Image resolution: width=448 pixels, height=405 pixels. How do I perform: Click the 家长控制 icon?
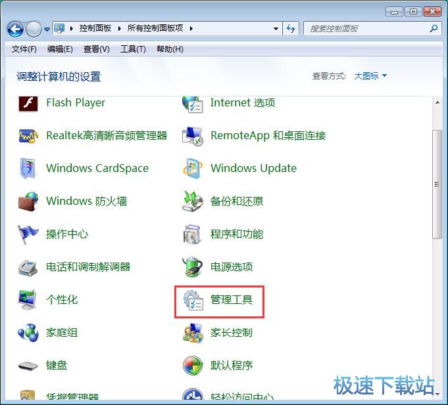coord(193,333)
